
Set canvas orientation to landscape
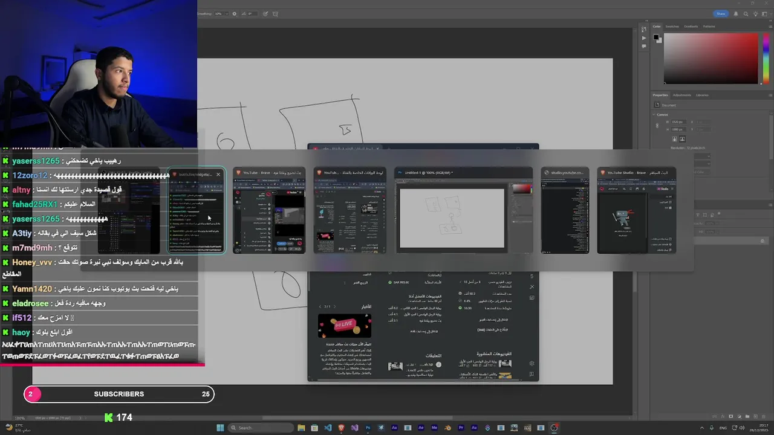682,138
